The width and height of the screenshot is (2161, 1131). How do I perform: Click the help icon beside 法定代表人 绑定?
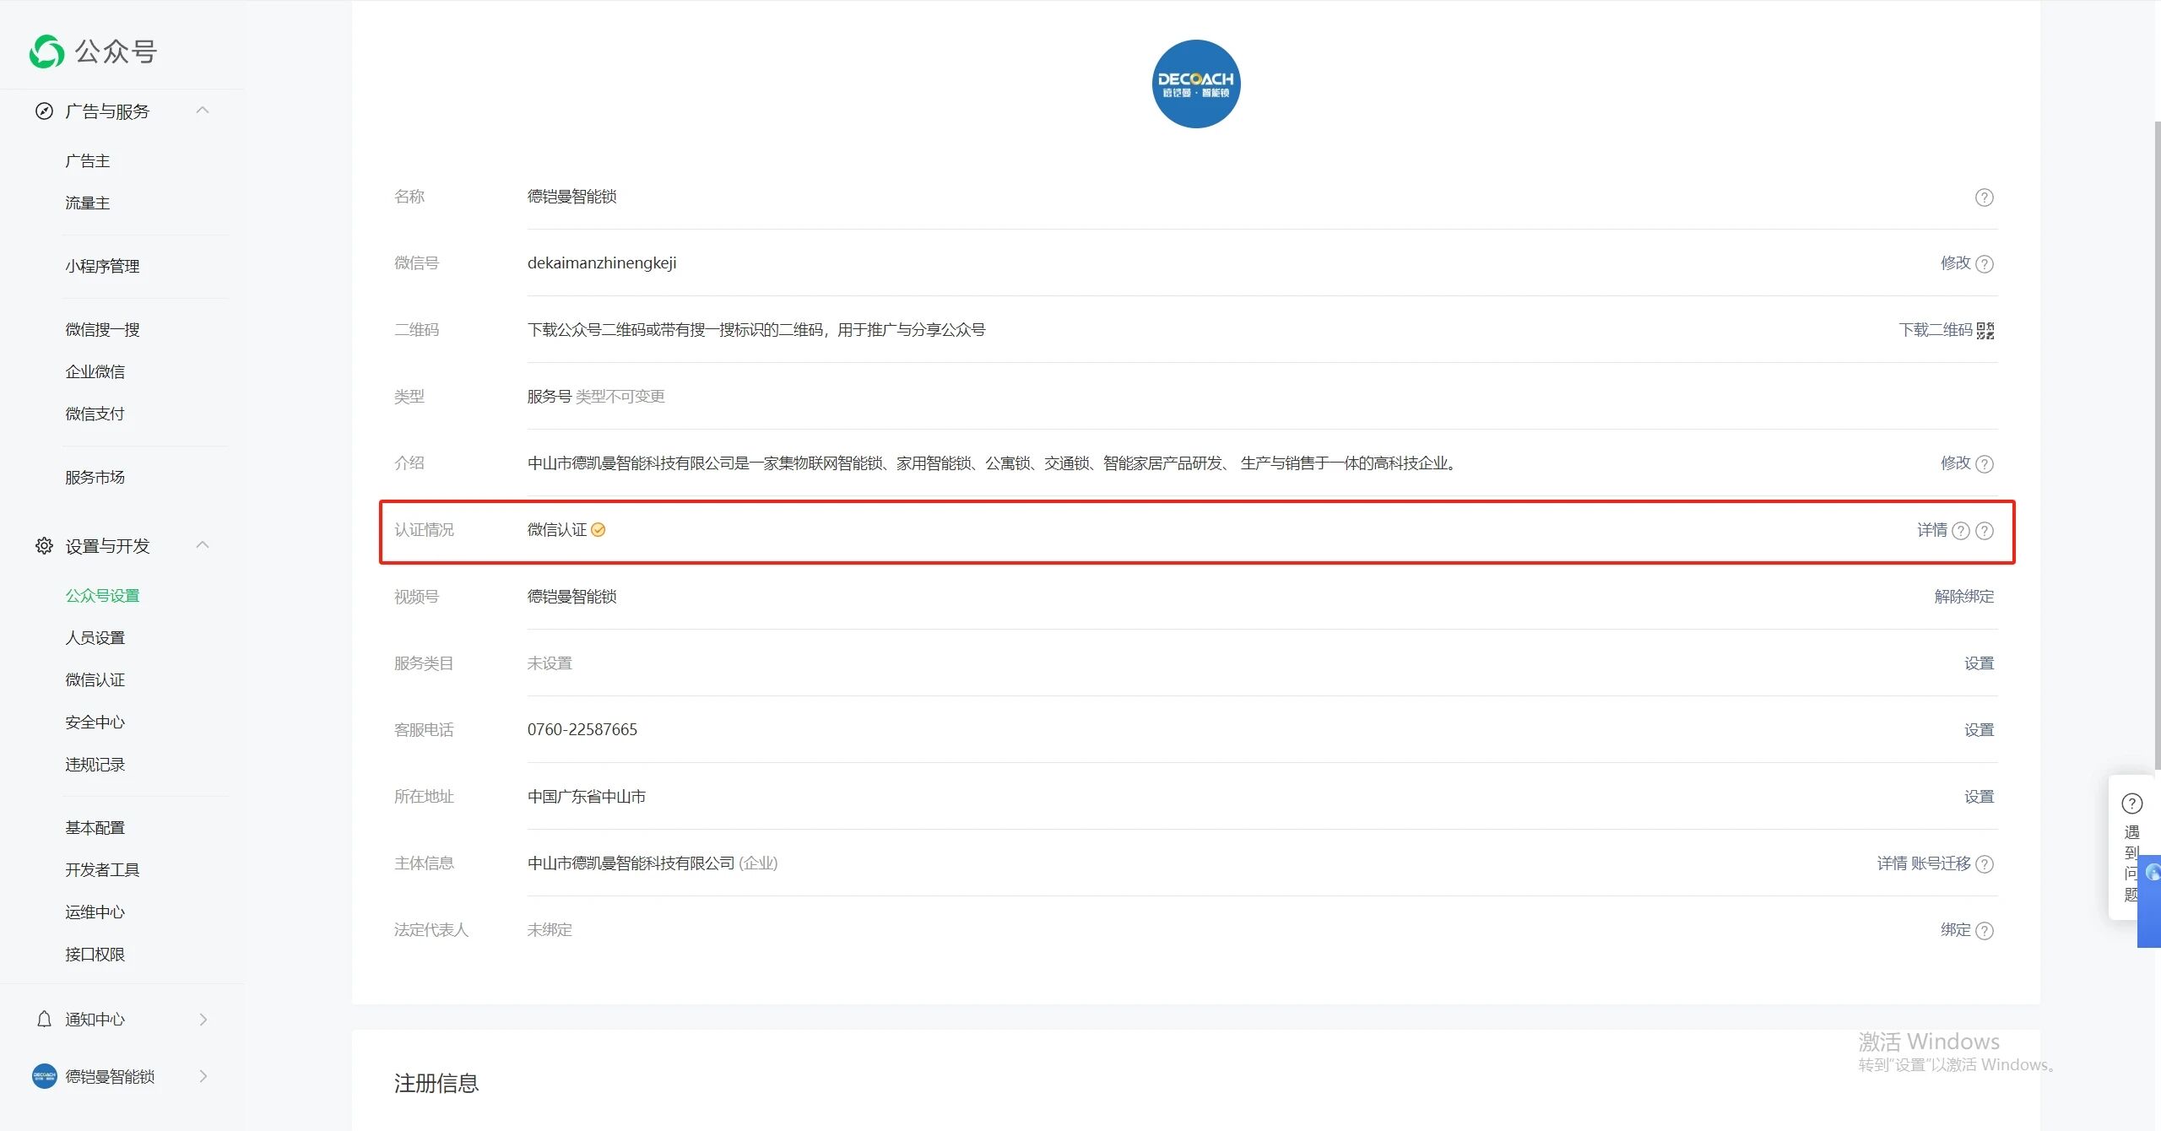coord(1985,931)
